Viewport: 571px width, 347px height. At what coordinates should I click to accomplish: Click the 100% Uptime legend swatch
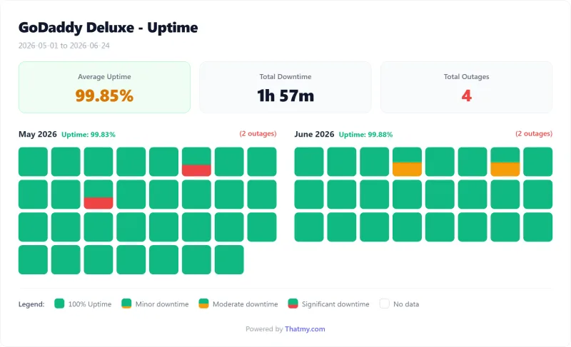pyautogui.click(x=59, y=304)
